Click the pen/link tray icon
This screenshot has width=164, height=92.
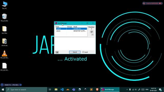(x=139, y=89)
